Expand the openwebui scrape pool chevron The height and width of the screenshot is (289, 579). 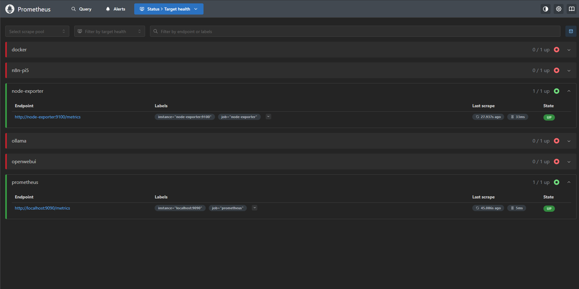pos(569,162)
